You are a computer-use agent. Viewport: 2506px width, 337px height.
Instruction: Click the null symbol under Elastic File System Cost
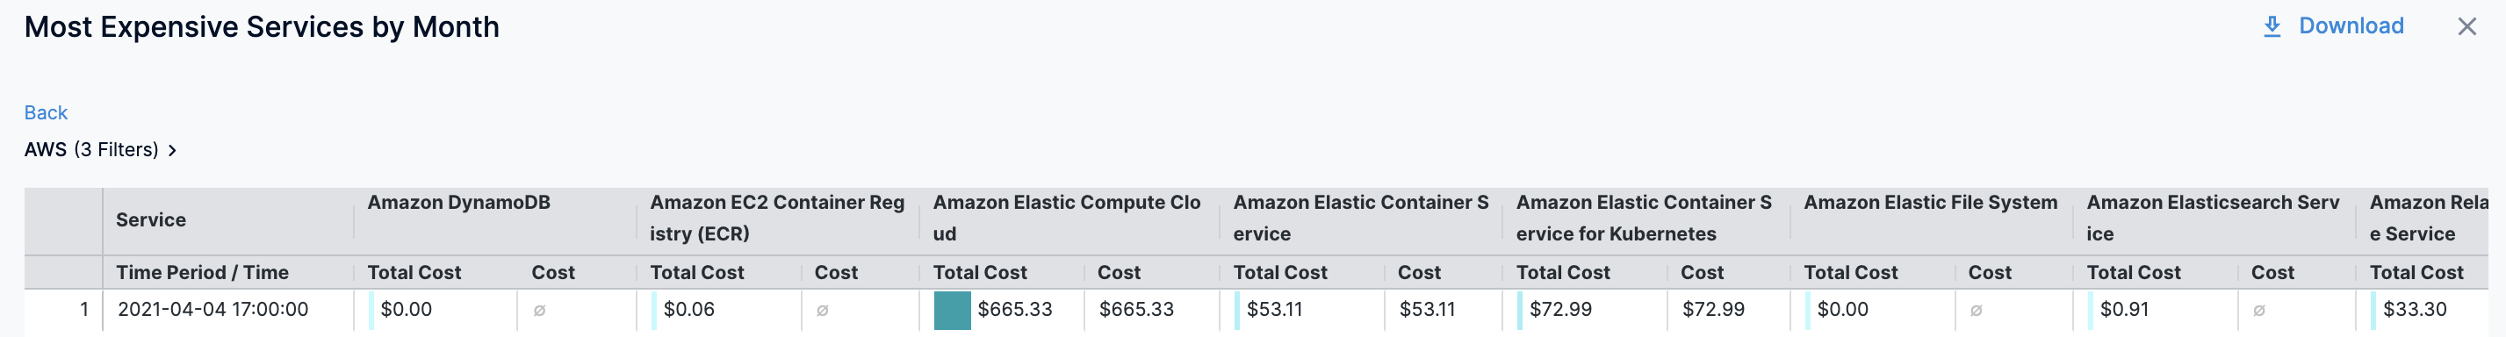1976,311
